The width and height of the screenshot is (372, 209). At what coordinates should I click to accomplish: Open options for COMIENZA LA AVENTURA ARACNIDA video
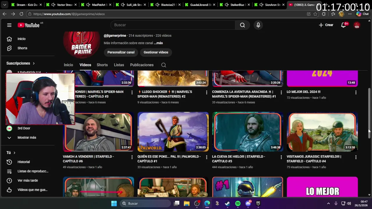point(281,92)
